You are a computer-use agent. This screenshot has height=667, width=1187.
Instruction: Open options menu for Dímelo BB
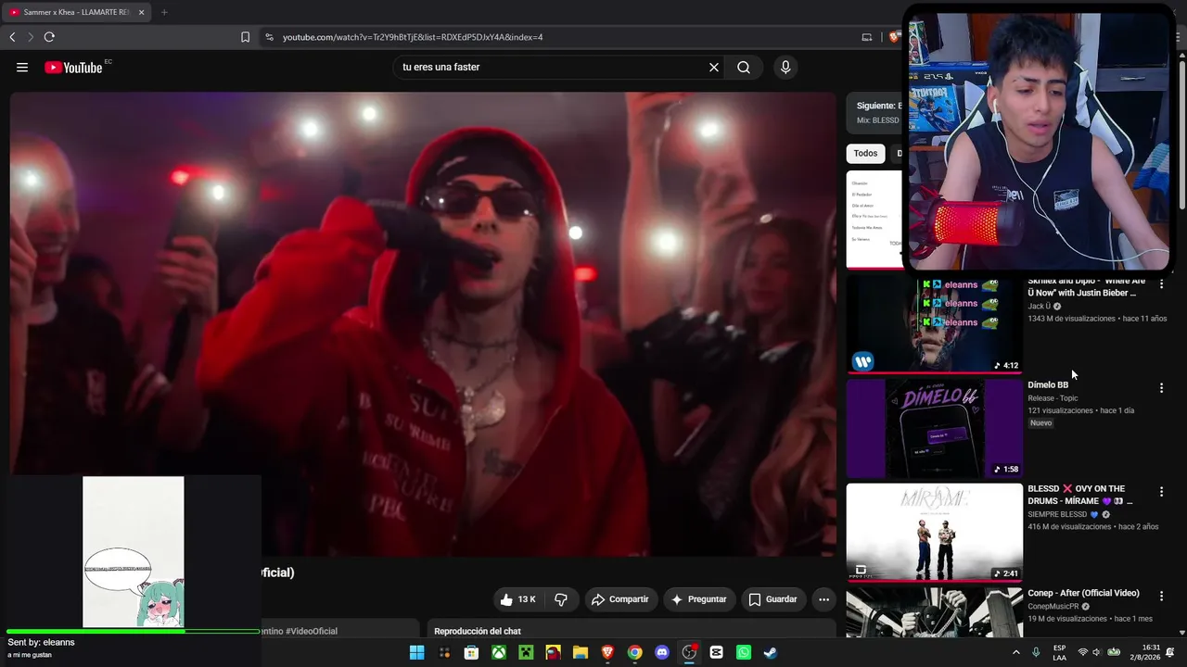(1161, 388)
